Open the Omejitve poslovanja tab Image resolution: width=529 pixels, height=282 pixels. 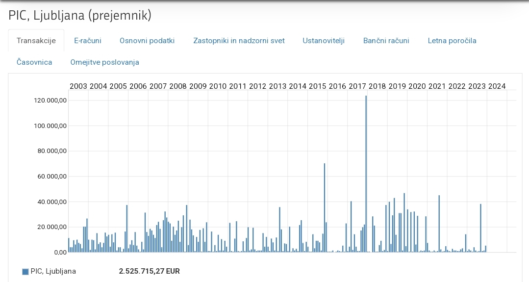pos(104,62)
